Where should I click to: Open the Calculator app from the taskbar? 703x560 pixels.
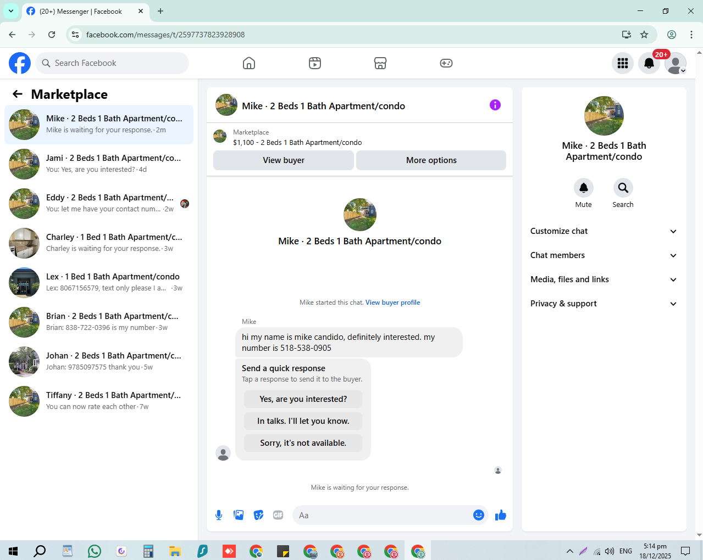[x=148, y=551]
